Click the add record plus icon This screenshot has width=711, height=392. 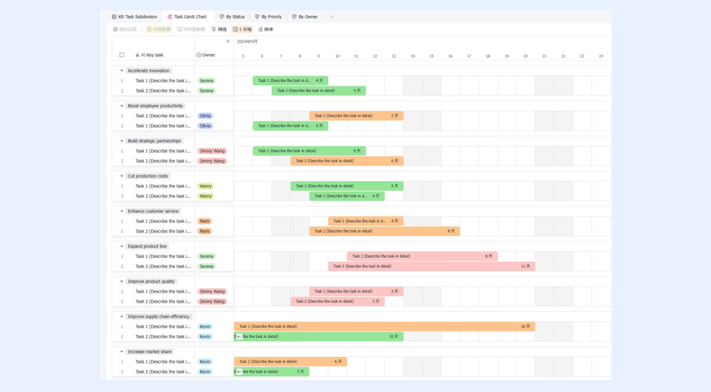point(116,29)
